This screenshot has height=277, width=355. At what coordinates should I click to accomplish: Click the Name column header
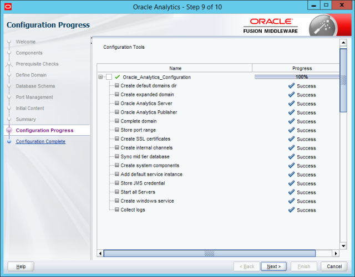pyautogui.click(x=175, y=68)
